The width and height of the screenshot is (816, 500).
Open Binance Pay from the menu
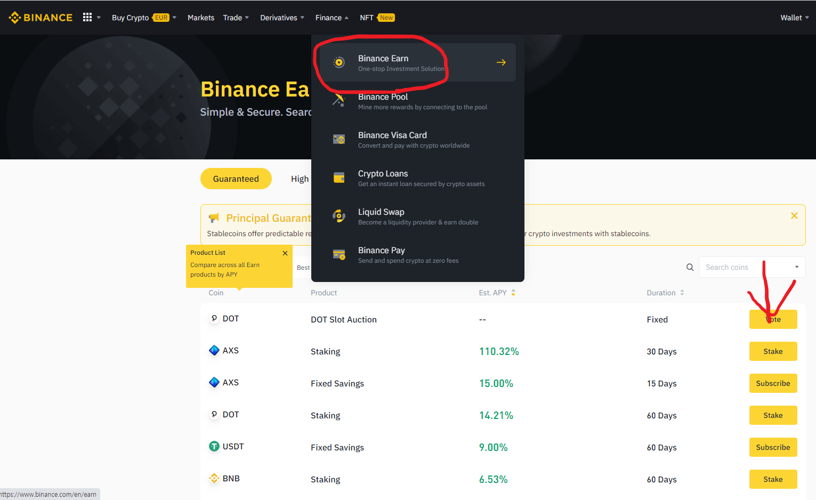tap(418, 254)
